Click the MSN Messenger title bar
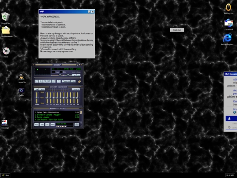The height and width of the screenshot is (178, 237). 230,74
